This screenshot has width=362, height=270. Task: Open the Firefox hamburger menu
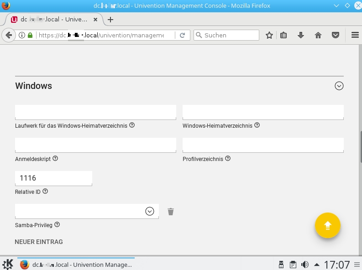[355, 35]
